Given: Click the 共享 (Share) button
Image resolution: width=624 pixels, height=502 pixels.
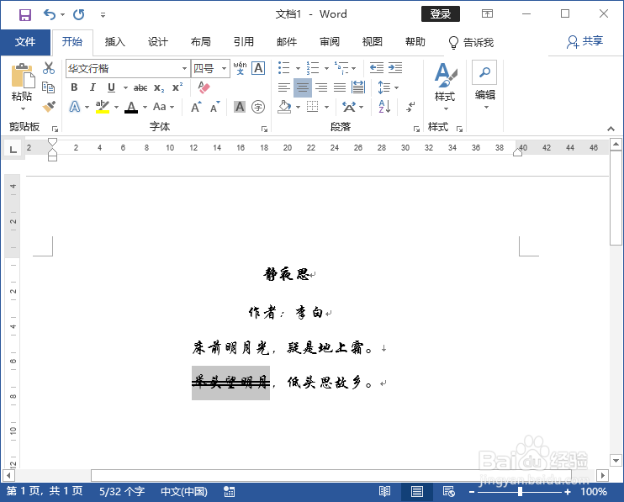Looking at the screenshot, I should coord(584,41).
